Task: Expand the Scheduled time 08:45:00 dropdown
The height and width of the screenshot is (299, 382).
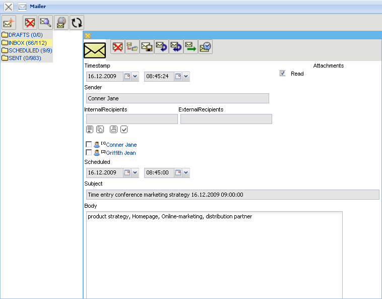Action: [x=186, y=173]
